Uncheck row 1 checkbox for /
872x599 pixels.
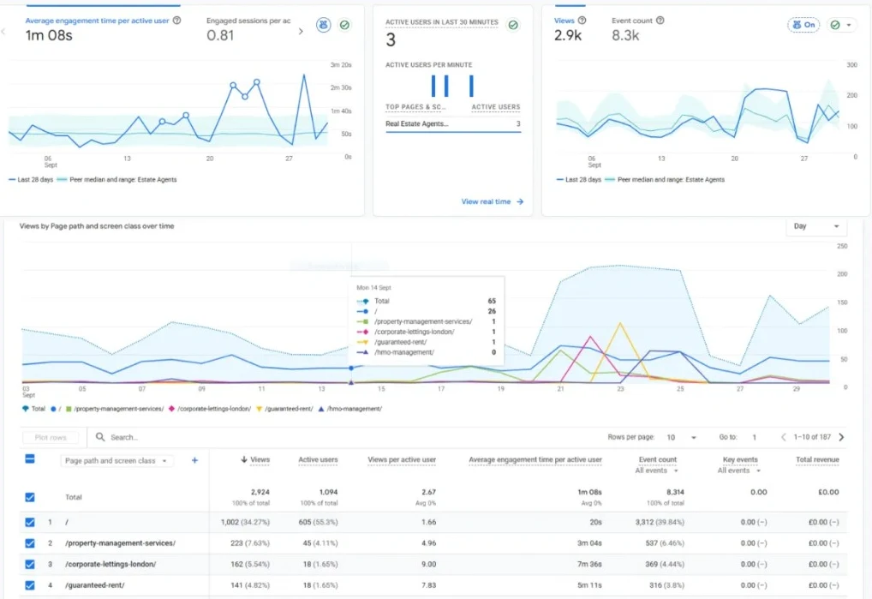pyautogui.click(x=30, y=522)
